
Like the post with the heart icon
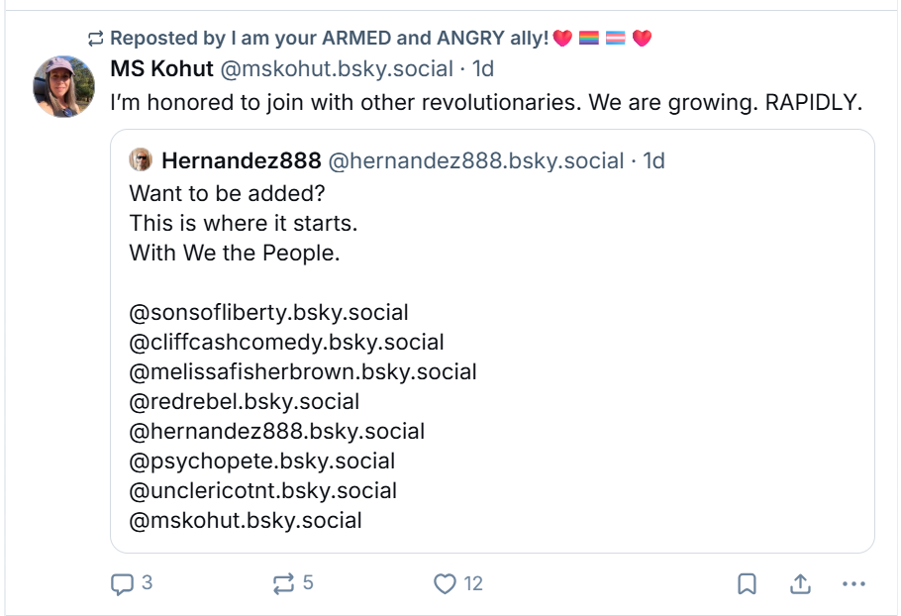445,584
